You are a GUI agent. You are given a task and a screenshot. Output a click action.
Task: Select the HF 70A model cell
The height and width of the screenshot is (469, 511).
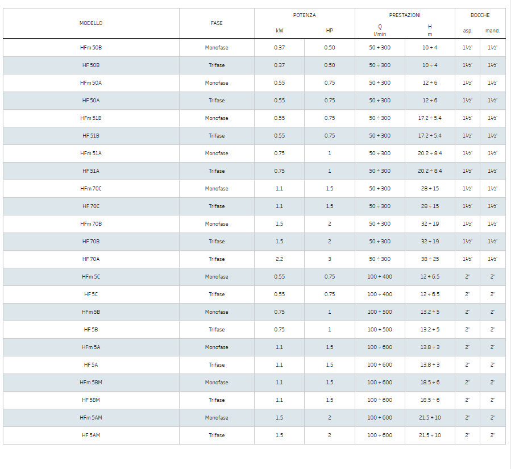pos(91,259)
